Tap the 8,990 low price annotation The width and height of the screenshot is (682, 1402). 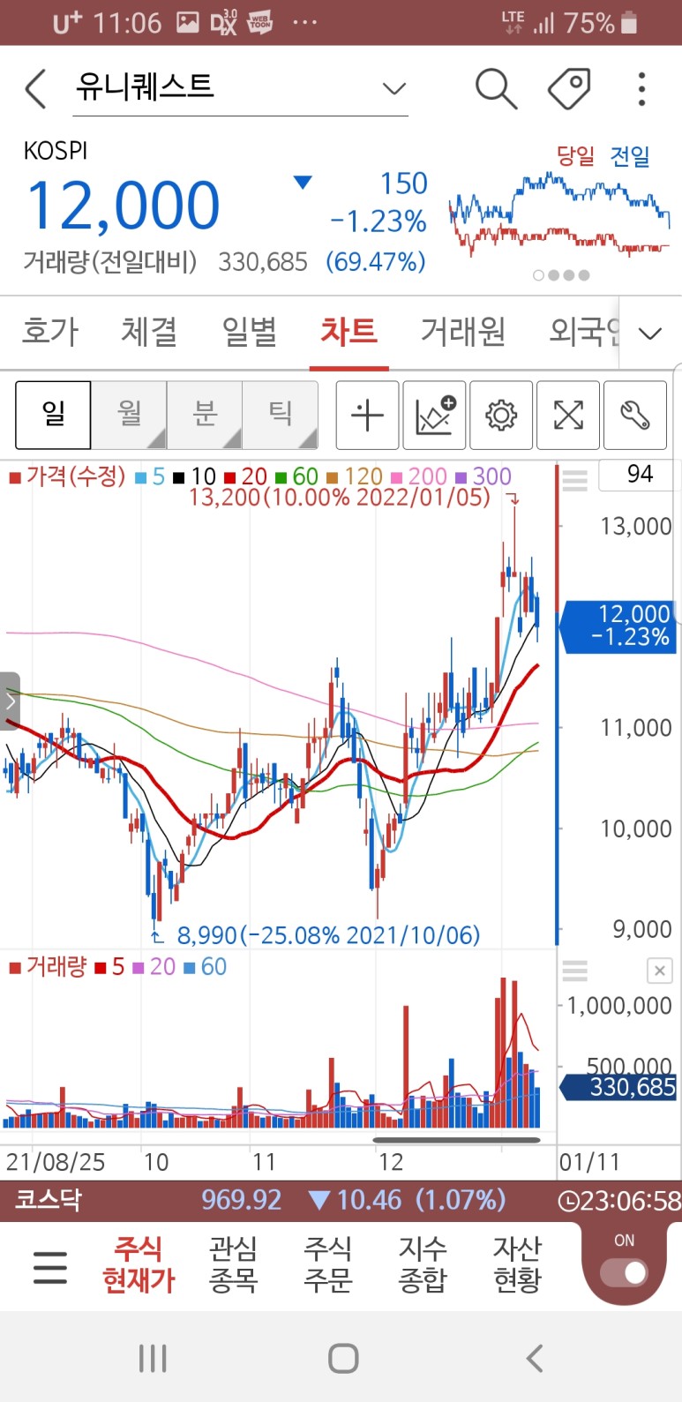click(x=328, y=935)
